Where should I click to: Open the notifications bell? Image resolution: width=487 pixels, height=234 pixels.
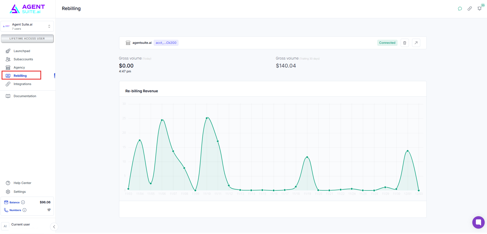pos(480,9)
